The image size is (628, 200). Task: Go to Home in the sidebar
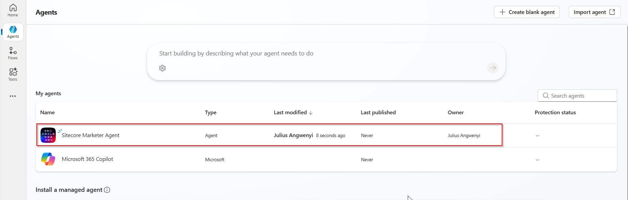pos(13,11)
